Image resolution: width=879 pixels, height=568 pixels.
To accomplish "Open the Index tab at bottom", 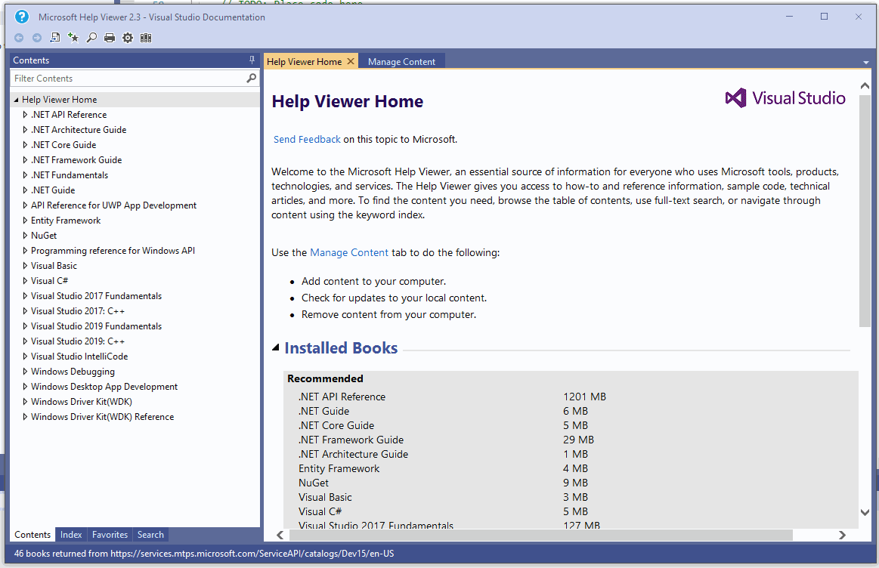I will tap(70, 534).
